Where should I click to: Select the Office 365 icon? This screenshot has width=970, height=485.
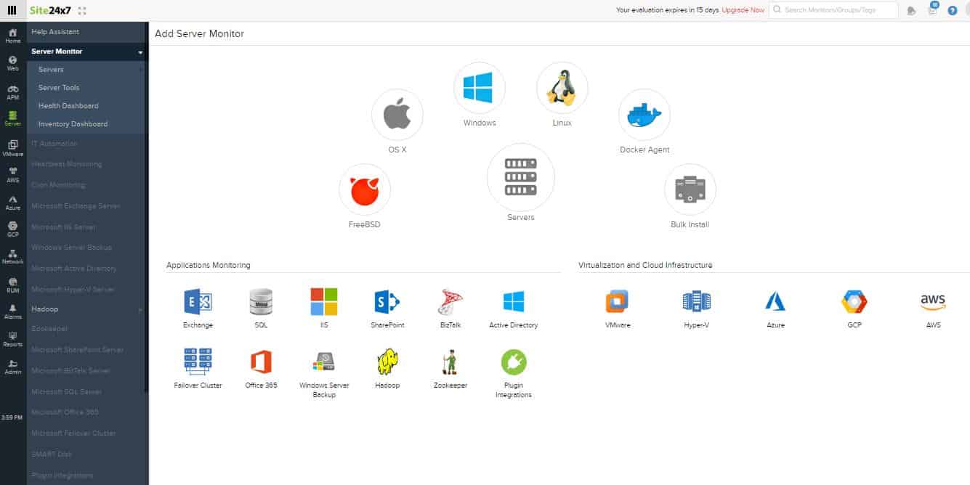pos(261,362)
